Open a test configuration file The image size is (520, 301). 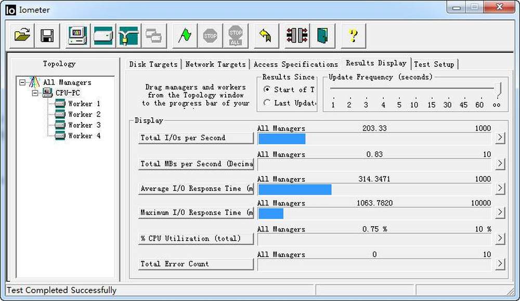coord(22,35)
